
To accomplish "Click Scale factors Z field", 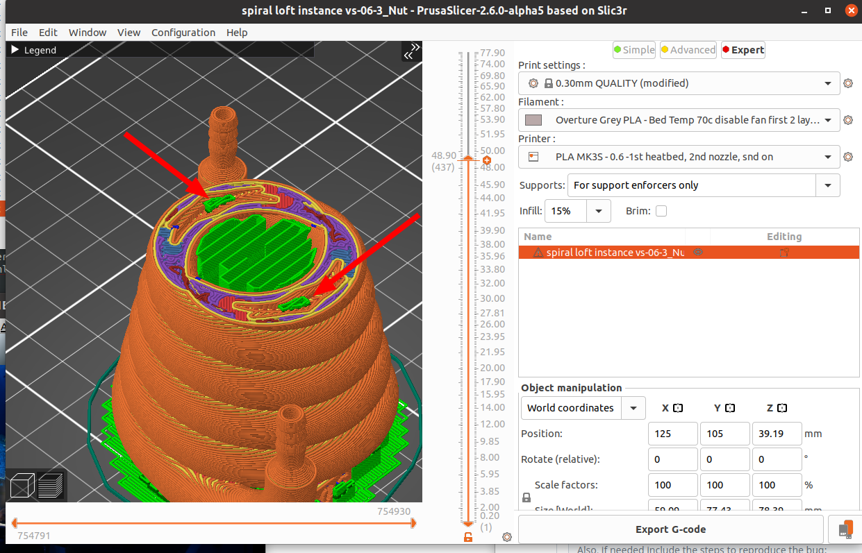I will 777,485.
